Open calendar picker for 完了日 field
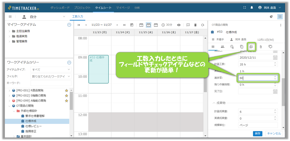 point(275,91)
